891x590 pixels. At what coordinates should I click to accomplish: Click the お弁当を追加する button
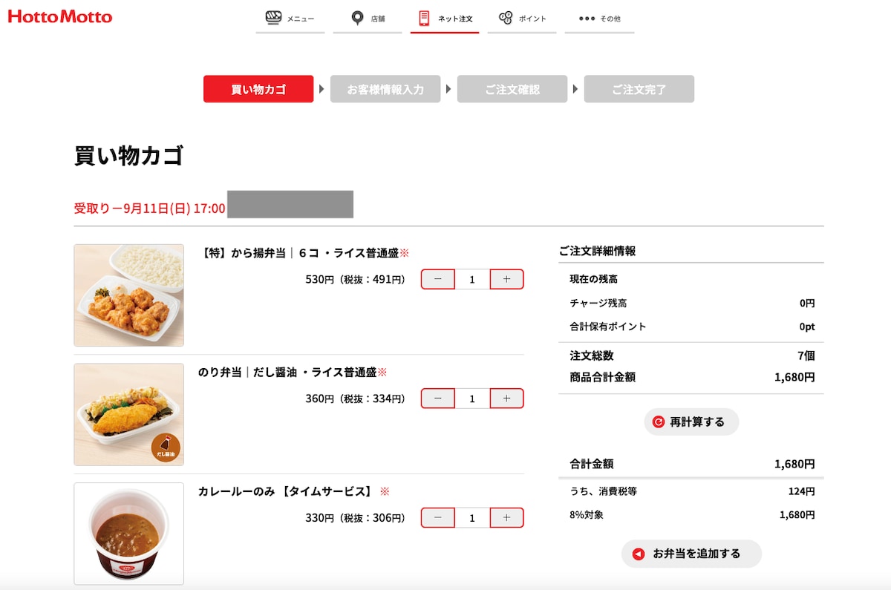pyautogui.click(x=691, y=554)
